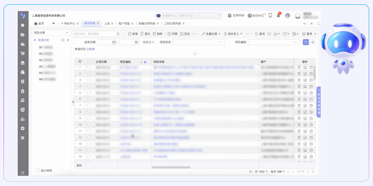Check the checkbox for row 1
This screenshot has height=186, width=373.
pyautogui.click(x=89, y=67)
